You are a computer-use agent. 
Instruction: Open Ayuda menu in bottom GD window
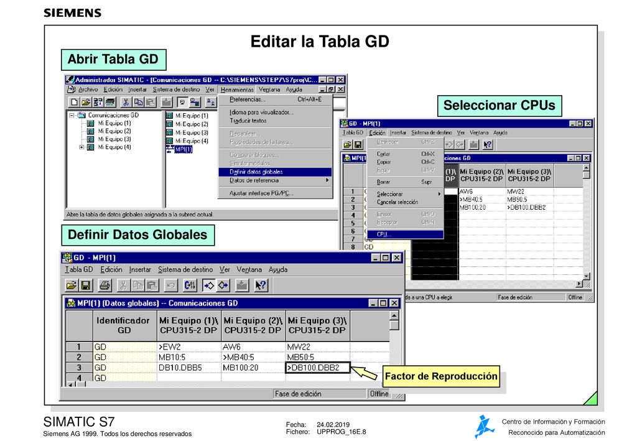coord(278,269)
